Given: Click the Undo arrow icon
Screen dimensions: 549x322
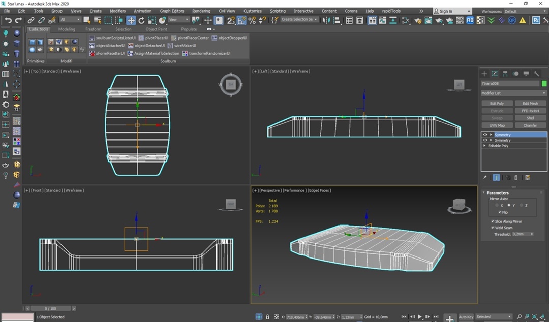Looking at the screenshot, I should 9,20.
